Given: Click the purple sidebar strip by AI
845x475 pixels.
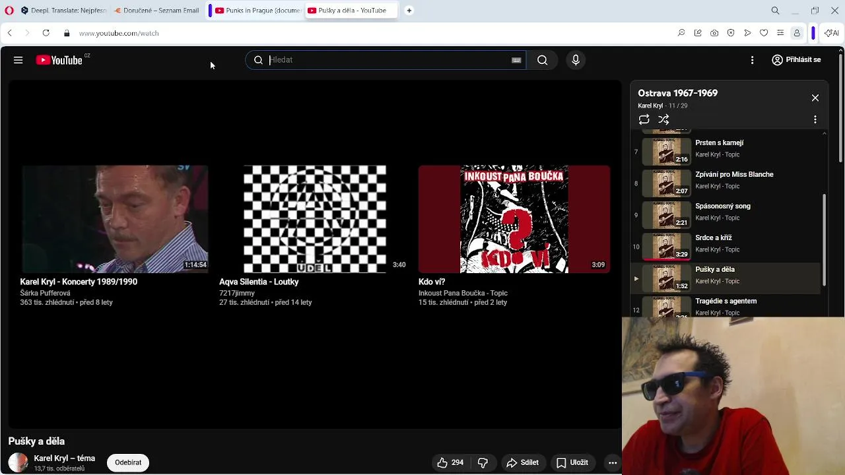Looking at the screenshot, I should point(813,33).
